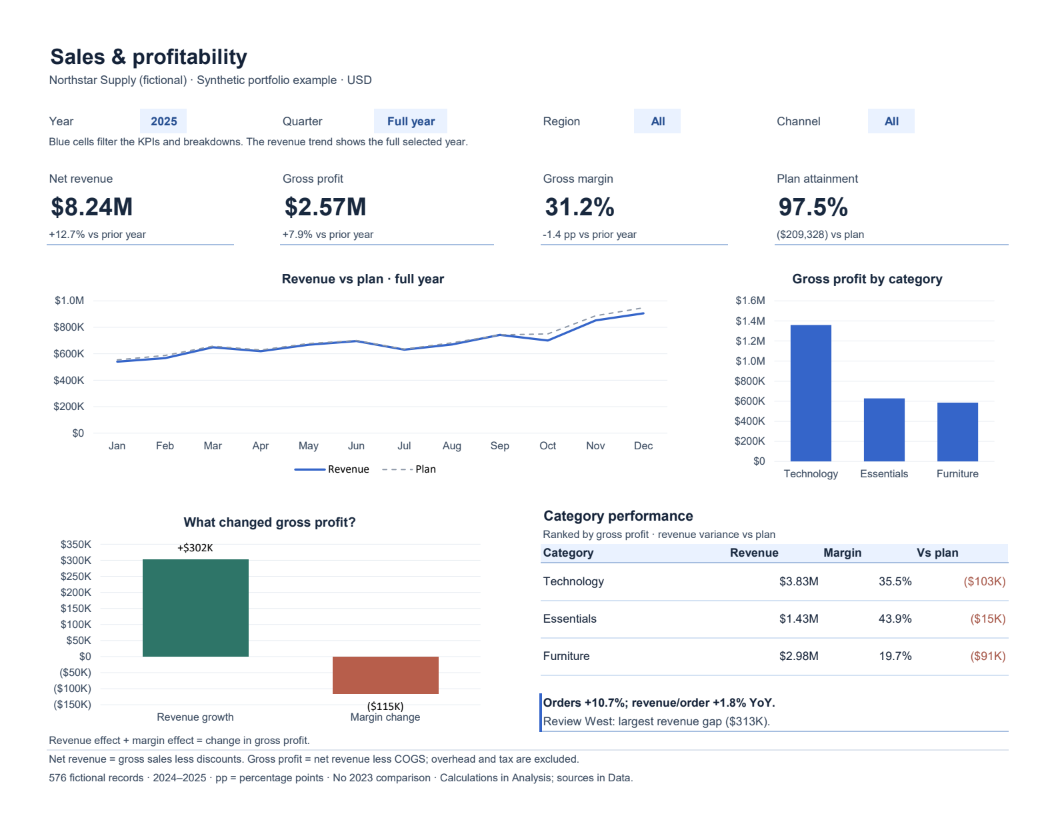Select the Technology row in Category performance
This screenshot has height=816, width=1056.
774,581
